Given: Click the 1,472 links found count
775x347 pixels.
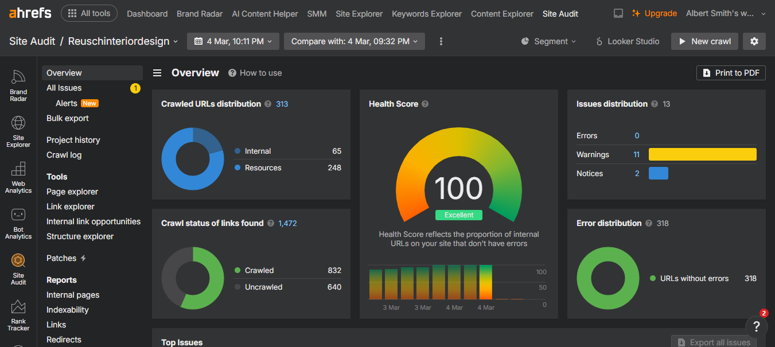Looking at the screenshot, I should tap(287, 223).
